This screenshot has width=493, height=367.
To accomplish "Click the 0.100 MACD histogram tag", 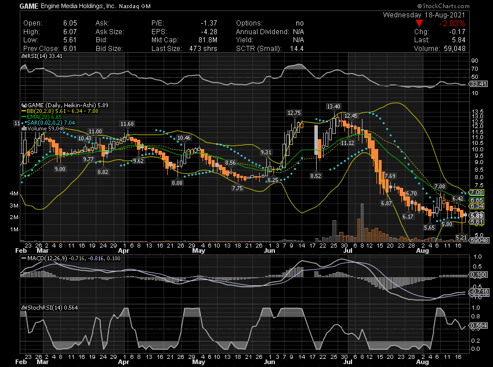I will (478, 275).
